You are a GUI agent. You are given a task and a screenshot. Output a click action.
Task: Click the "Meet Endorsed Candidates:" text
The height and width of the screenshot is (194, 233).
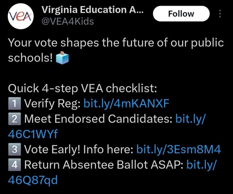coord(98,119)
